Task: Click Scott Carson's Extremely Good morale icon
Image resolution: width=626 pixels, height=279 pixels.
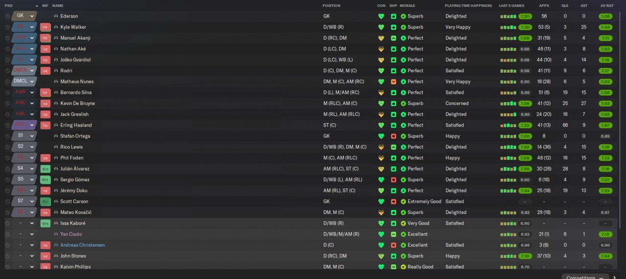Action: coord(403,201)
